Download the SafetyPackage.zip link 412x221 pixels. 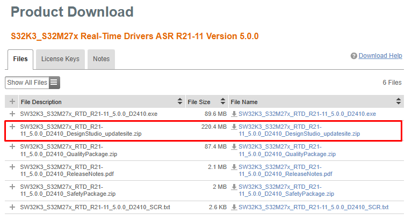[x=286, y=190]
